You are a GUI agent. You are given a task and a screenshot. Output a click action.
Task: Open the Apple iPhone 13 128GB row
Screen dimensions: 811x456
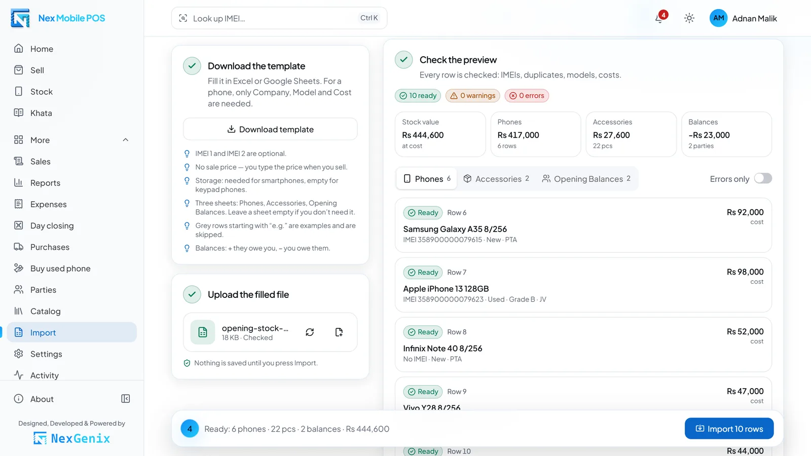click(x=583, y=285)
